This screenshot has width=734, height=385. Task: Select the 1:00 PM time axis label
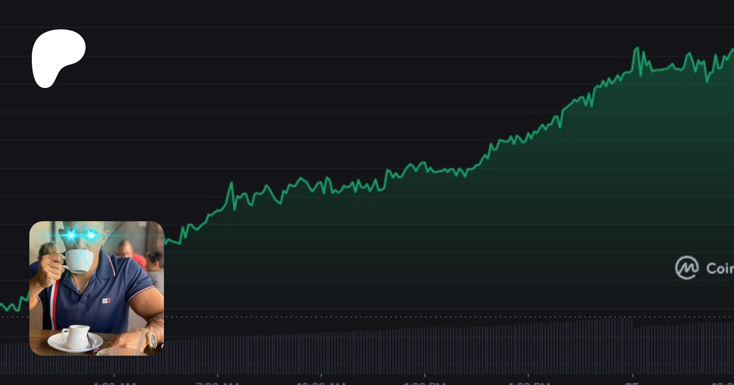pyautogui.click(x=424, y=383)
